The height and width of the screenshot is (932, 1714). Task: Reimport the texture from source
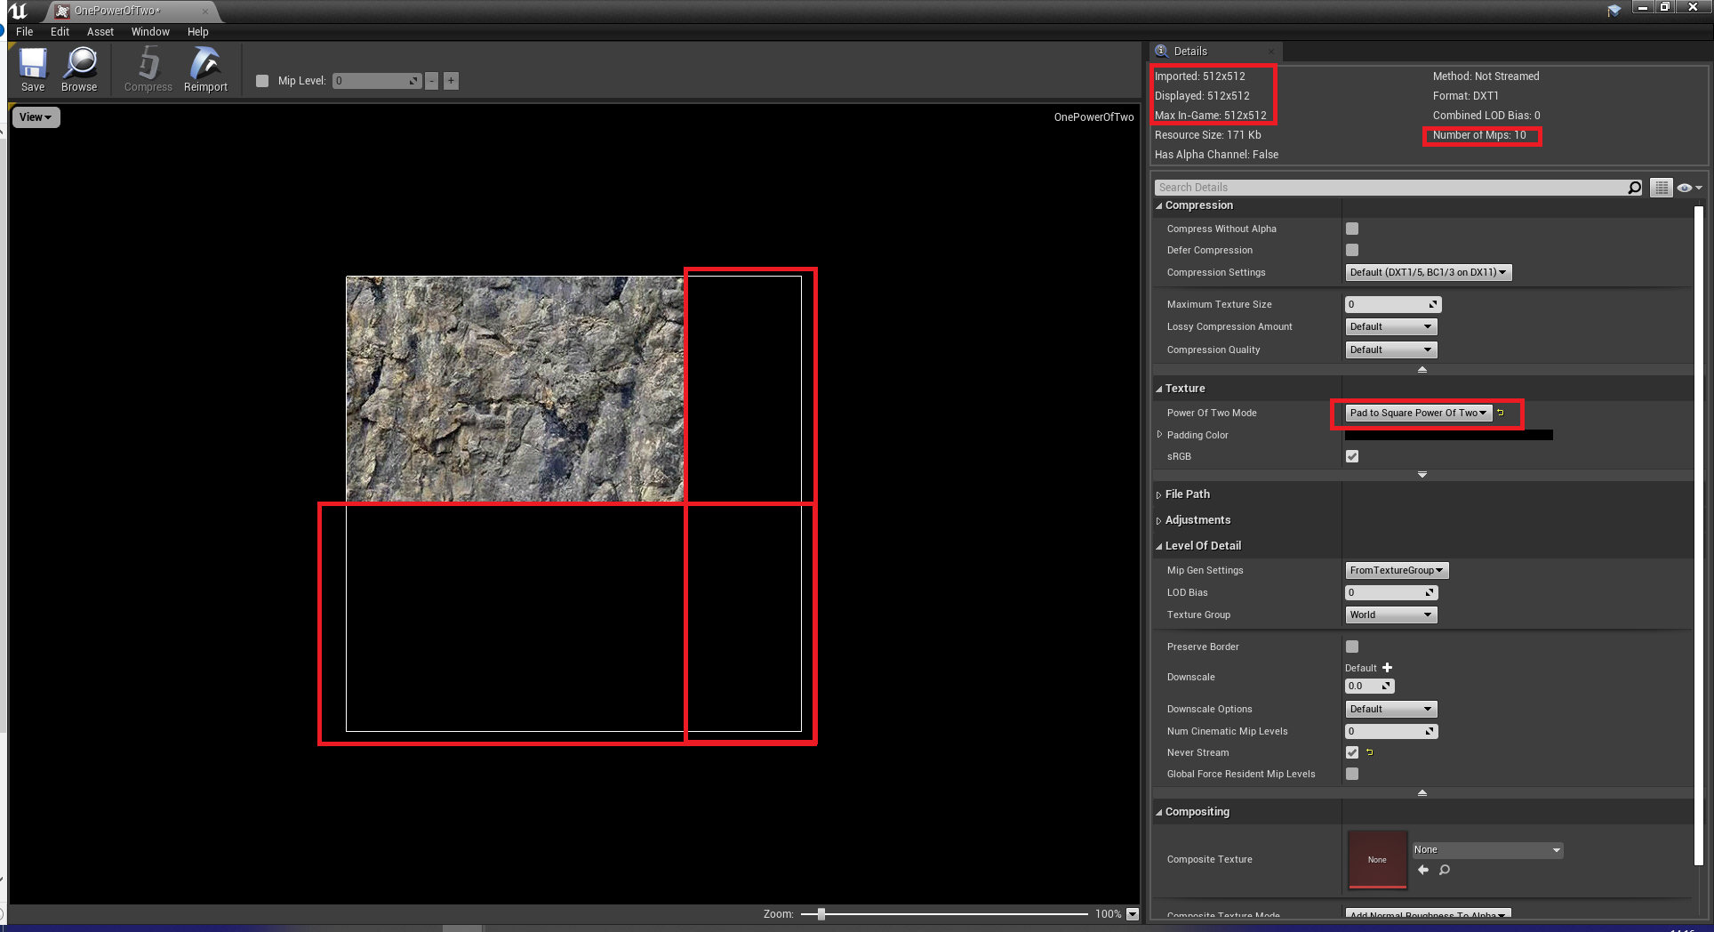click(205, 69)
